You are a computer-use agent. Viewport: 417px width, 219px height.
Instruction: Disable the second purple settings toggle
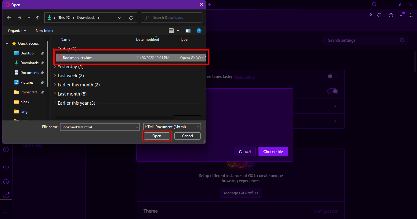tap(332, 91)
